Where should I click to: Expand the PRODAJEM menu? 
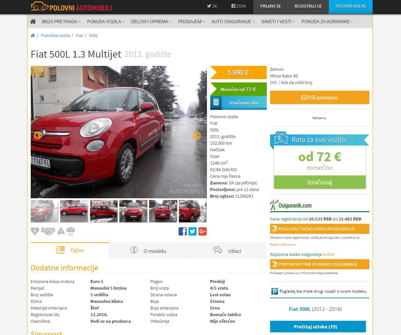tap(191, 22)
